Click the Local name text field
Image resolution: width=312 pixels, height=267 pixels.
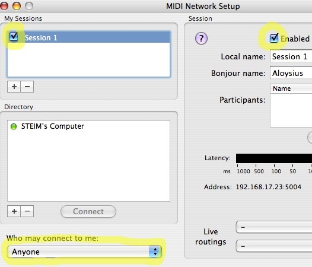[x=291, y=56]
